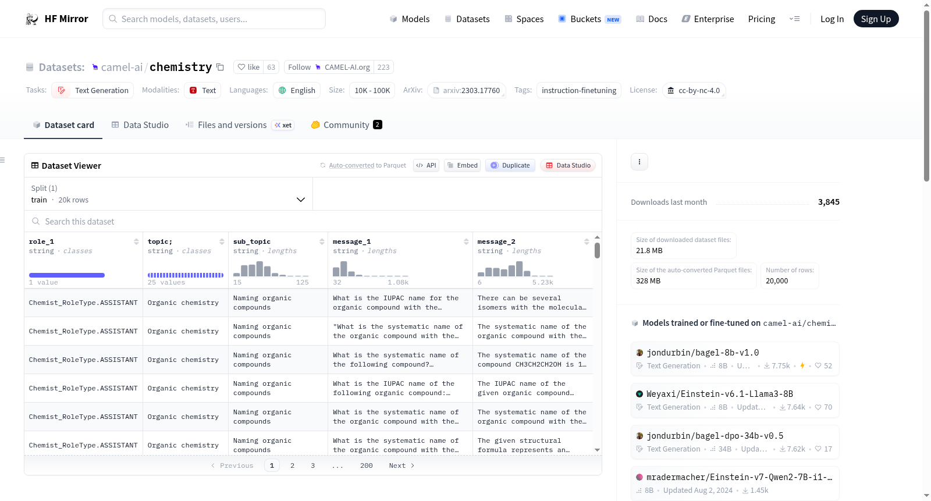Switch to the Data Studio tab
The height and width of the screenshot is (501, 931).
coord(140,125)
